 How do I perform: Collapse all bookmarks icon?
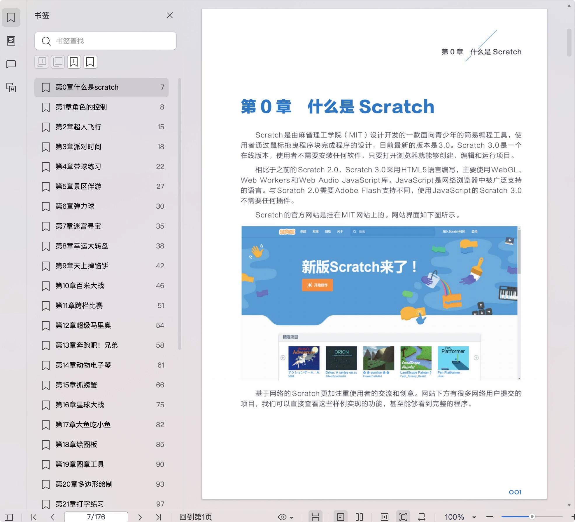pyautogui.click(x=58, y=62)
